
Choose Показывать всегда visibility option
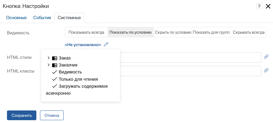pyautogui.click(x=86, y=32)
